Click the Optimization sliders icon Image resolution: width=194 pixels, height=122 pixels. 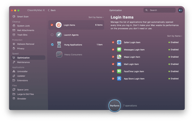pos(14,58)
